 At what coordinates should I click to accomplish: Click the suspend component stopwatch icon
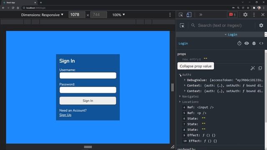(239, 43)
